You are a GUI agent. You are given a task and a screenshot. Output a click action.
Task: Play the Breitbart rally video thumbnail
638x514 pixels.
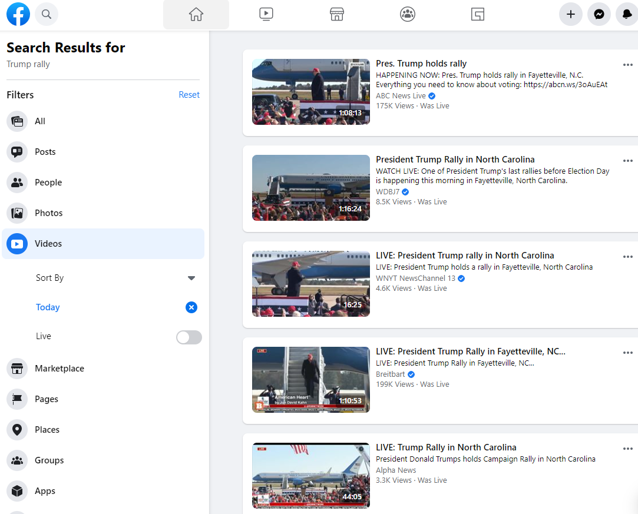tap(311, 379)
